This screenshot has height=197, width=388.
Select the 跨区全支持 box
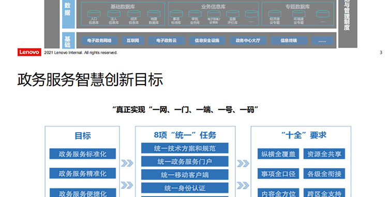pyautogui.click(x=324, y=193)
